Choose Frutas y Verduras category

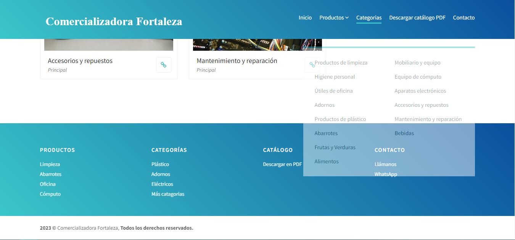click(x=335, y=147)
